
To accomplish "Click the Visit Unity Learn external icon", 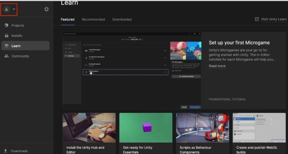I will click(x=257, y=19).
